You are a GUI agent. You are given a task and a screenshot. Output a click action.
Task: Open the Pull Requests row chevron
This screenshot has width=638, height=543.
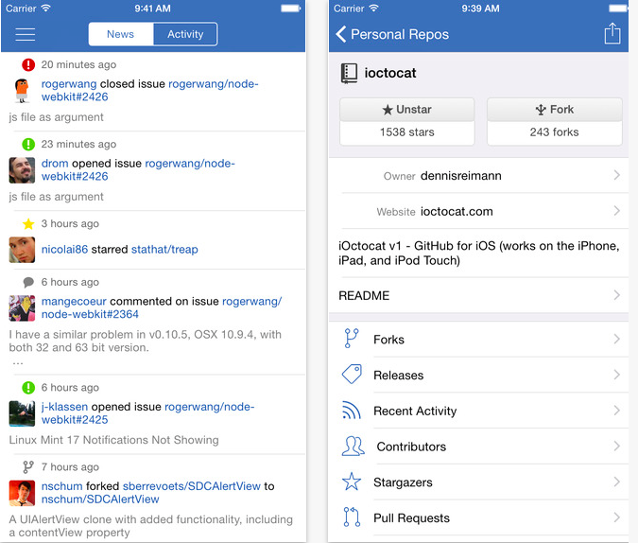pyautogui.click(x=617, y=517)
